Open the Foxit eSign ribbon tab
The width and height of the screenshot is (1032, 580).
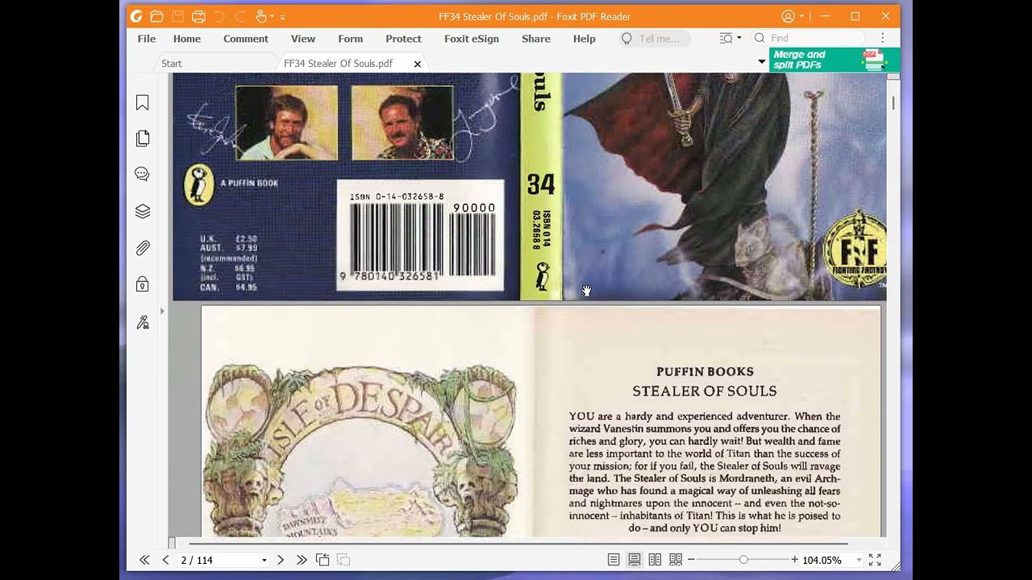[472, 39]
